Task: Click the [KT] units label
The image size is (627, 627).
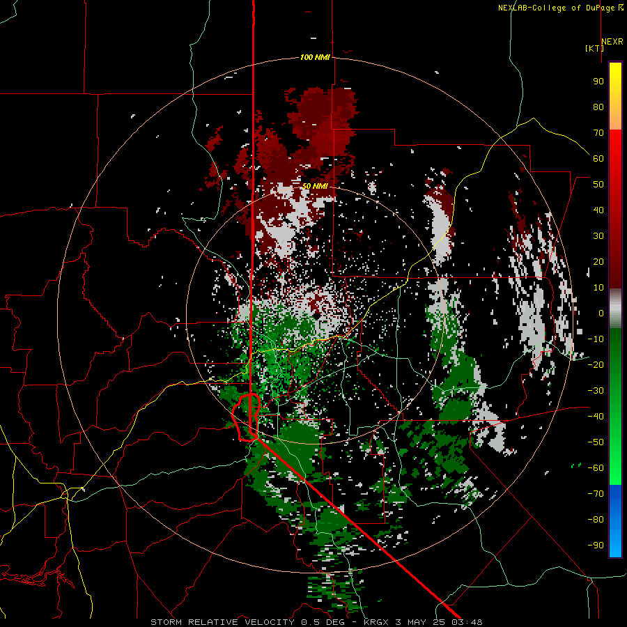Action: (x=594, y=48)
